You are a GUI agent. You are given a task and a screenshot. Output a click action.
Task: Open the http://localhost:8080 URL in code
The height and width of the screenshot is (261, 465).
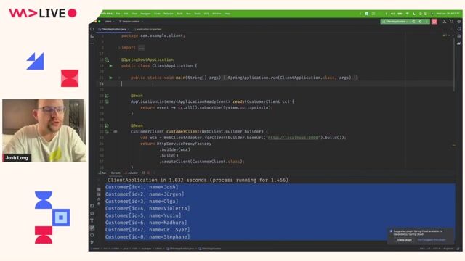coord(293,138)
